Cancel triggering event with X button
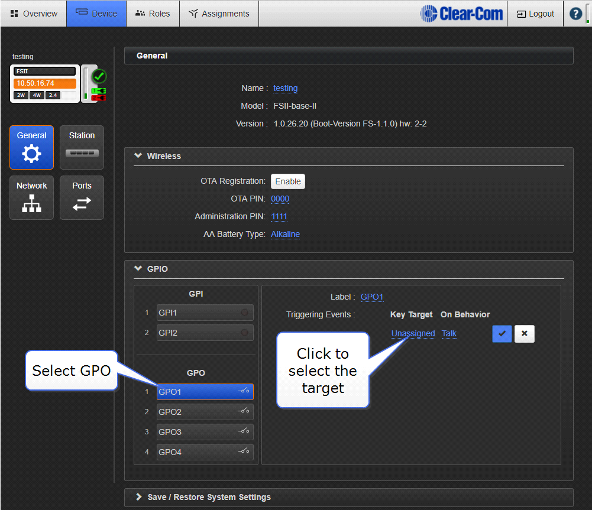 [525, 334]
